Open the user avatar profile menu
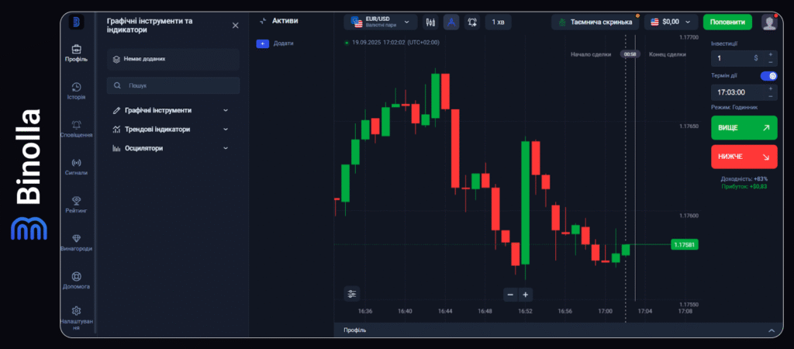794x349 pixels. pyautogui.click(x=769, y=22)
